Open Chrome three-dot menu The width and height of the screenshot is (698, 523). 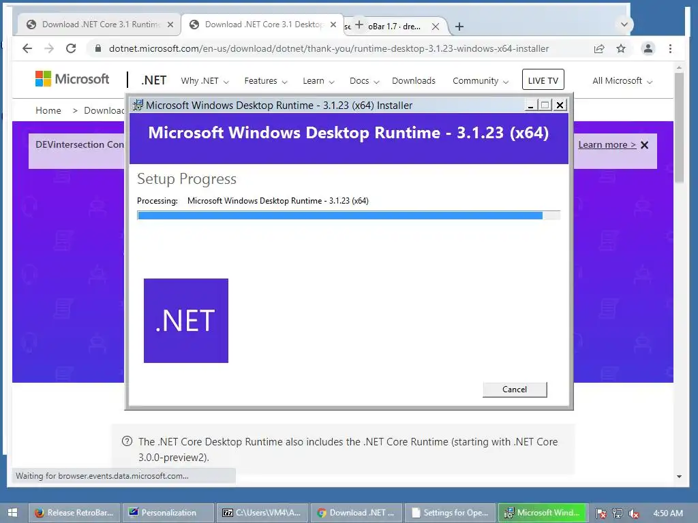click(671, 48)
